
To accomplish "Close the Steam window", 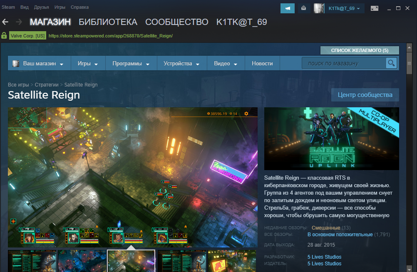I will pyautogui.click(x=407, y=8).
